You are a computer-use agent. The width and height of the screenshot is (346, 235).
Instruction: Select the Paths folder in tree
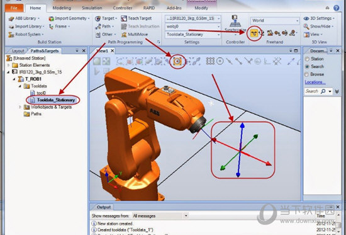(x=36, y=114)
